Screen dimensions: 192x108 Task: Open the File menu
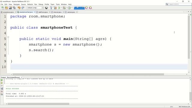coord(2,4)
